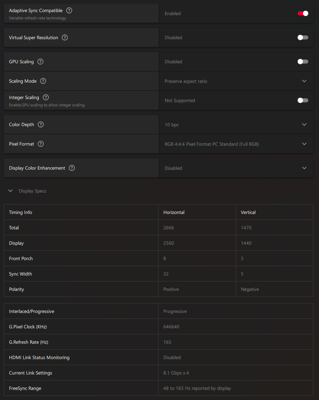Open the Pixel Format help icon
This screenshot has width=319, height=400.
[x=41, y=144]
